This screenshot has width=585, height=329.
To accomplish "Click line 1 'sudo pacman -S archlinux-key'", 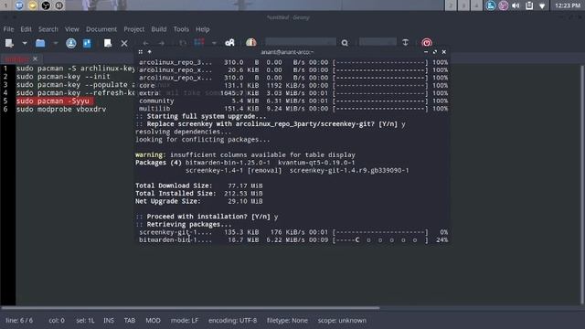I will click(75, 69).
